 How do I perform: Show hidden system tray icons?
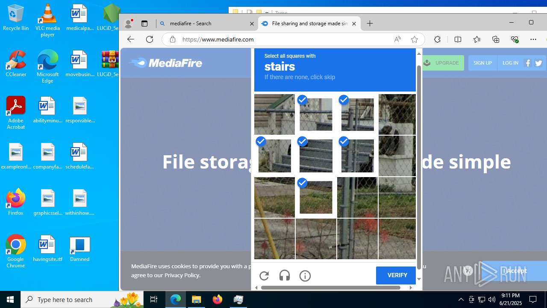click(461, 299)
